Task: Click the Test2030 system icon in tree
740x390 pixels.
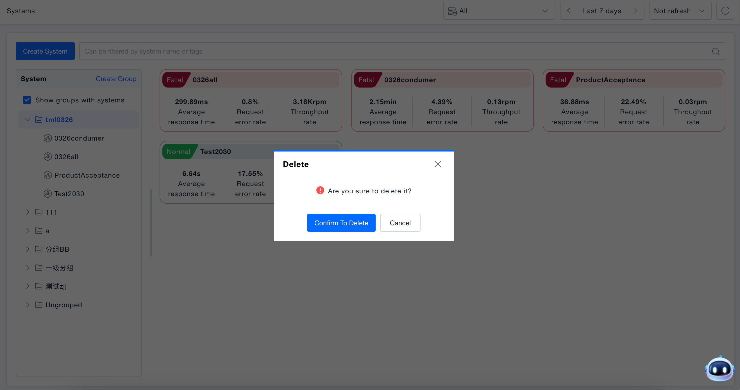Action: pyautogui.click(x=48, y=194)
